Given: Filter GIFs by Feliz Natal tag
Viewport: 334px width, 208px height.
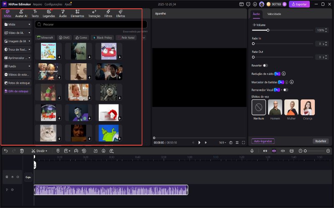Looking at the screenshot, I should [126, 38].
